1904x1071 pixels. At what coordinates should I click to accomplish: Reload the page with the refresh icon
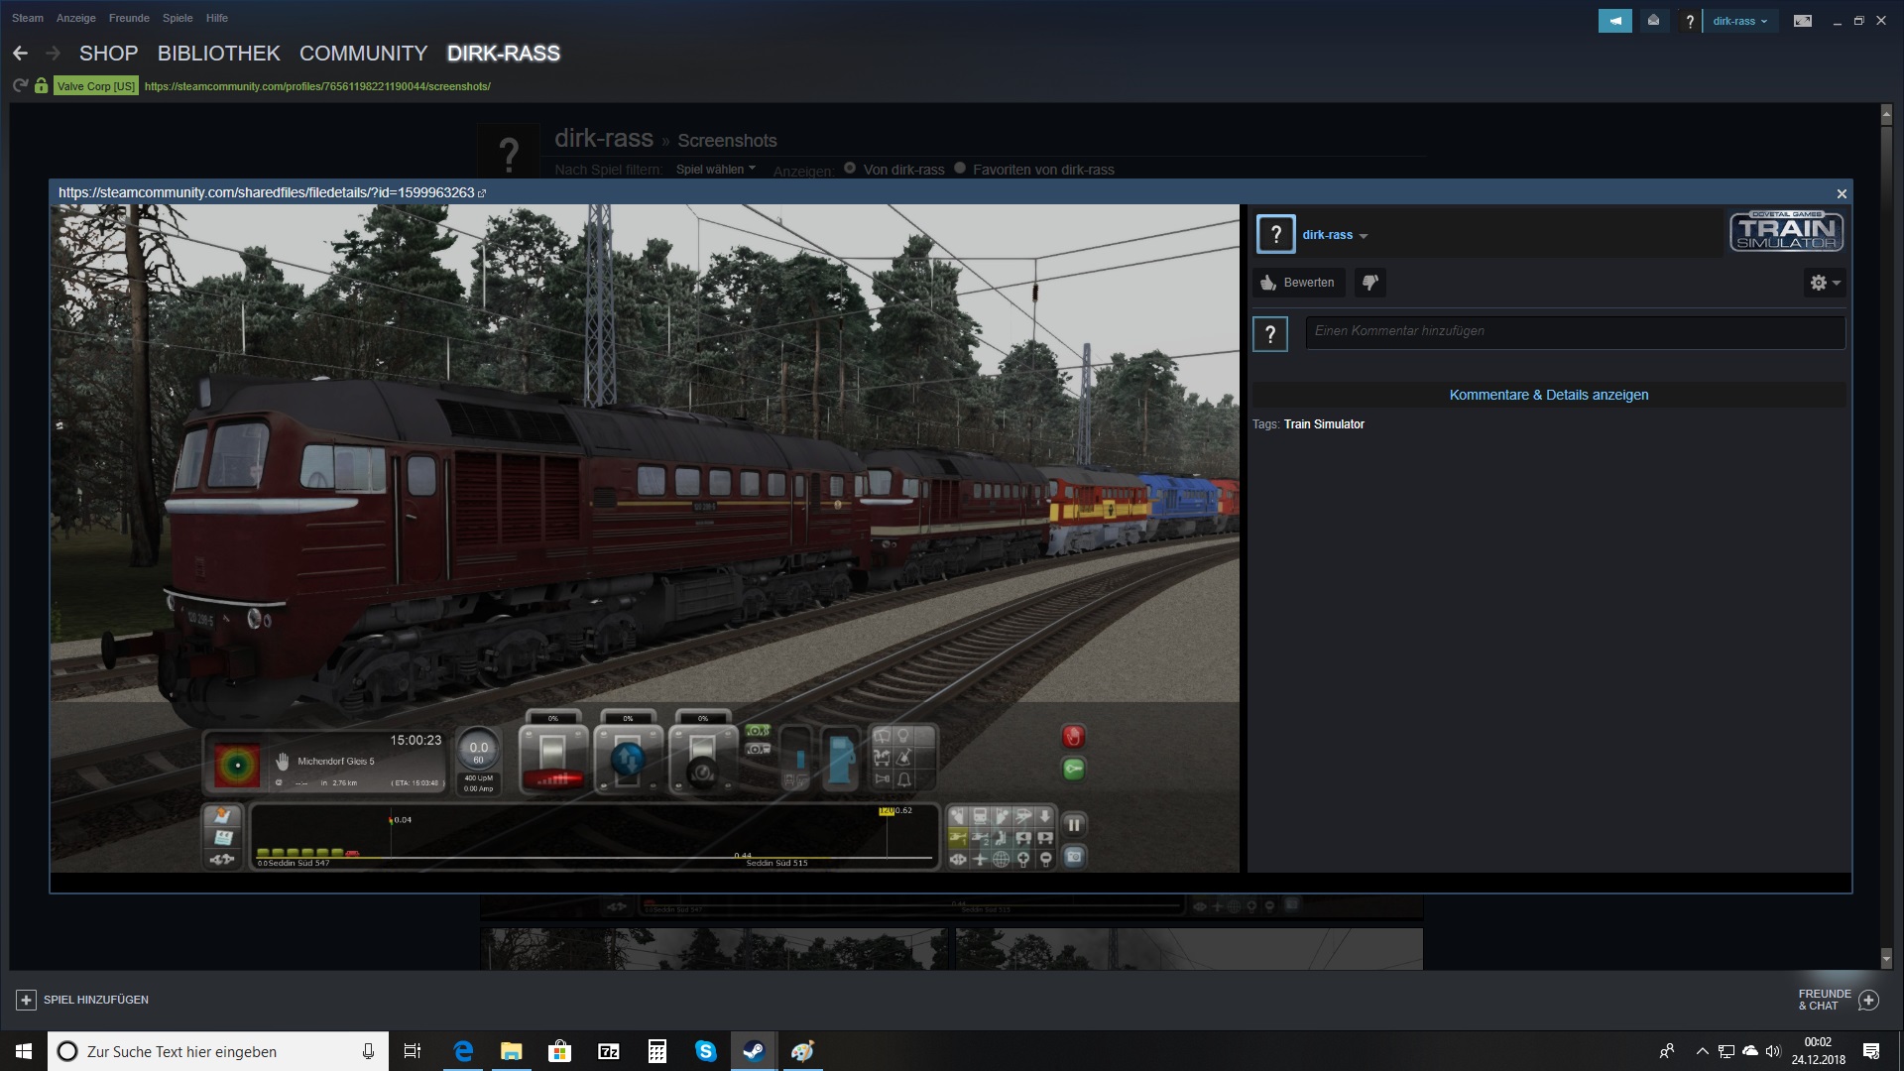click(20, 86)
